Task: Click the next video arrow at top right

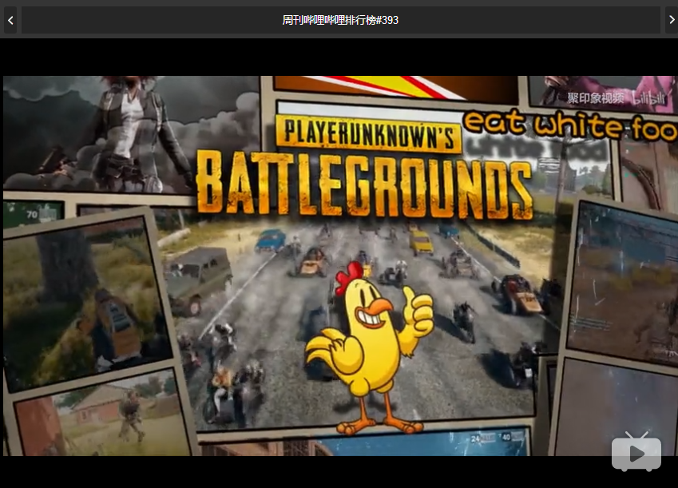Action: pyautogui.click(x=670, y=20)
